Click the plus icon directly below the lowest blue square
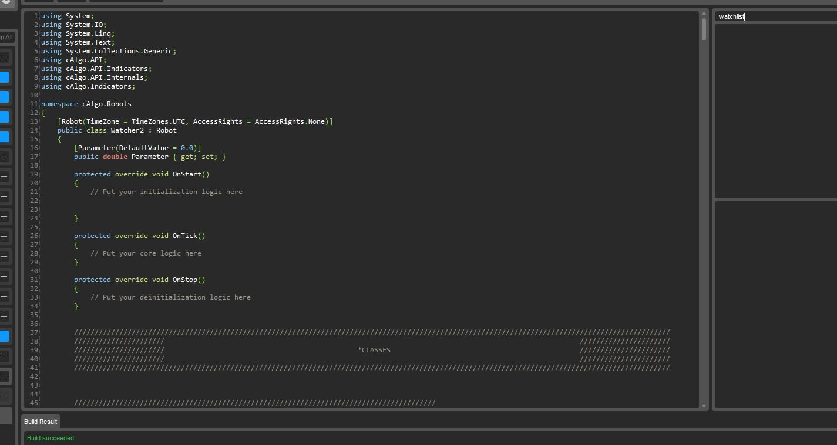837x445 pixels. 5,356
